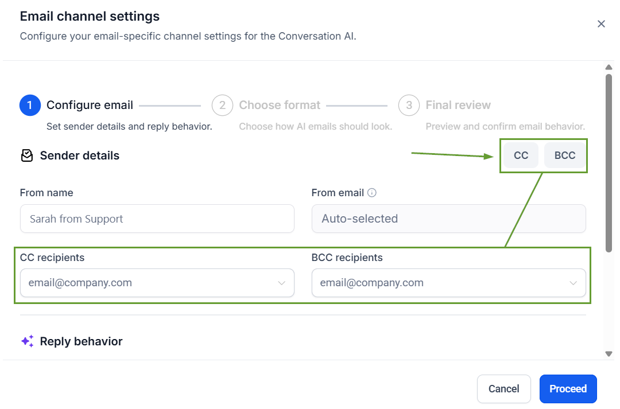Click the Reply behavior sparkle icon

(27, 341)
